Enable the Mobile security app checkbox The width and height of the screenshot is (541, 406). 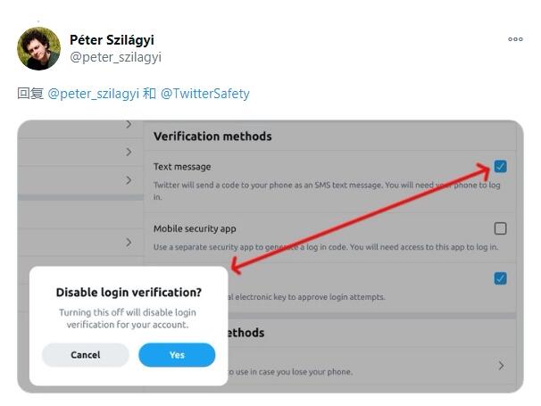tap(500, 228)
